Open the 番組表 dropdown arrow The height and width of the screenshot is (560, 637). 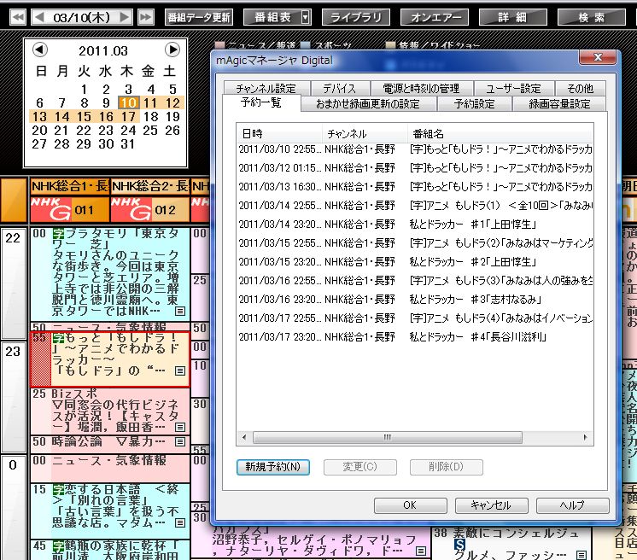point(306,17)
